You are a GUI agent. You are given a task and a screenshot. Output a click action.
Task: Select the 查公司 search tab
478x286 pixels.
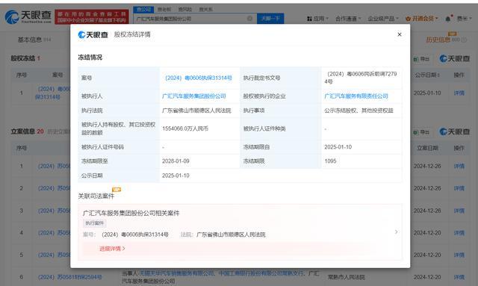143,10
